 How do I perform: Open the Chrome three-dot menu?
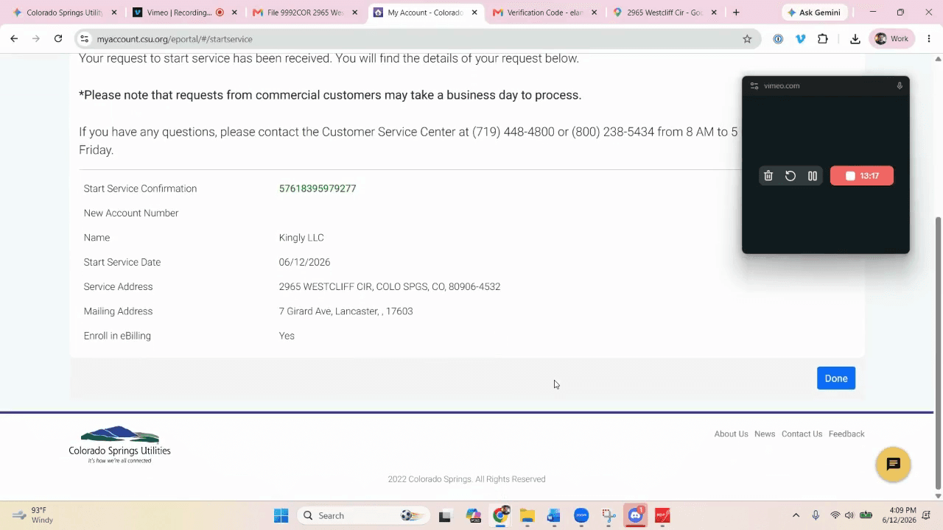click(x=929, y=39)
